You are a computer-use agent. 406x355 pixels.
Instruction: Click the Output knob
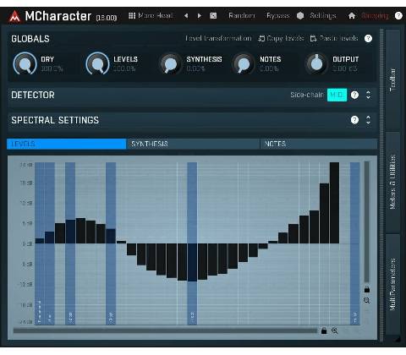click(316, 63)
